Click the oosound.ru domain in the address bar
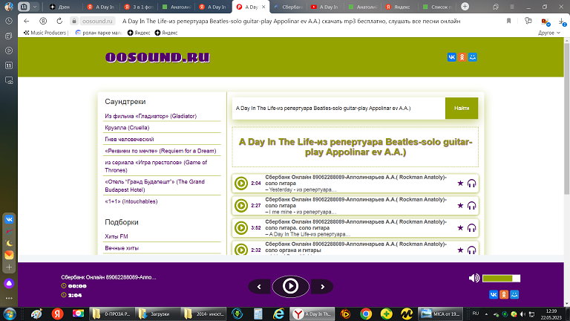570x321 pixels. pos(97,21)
